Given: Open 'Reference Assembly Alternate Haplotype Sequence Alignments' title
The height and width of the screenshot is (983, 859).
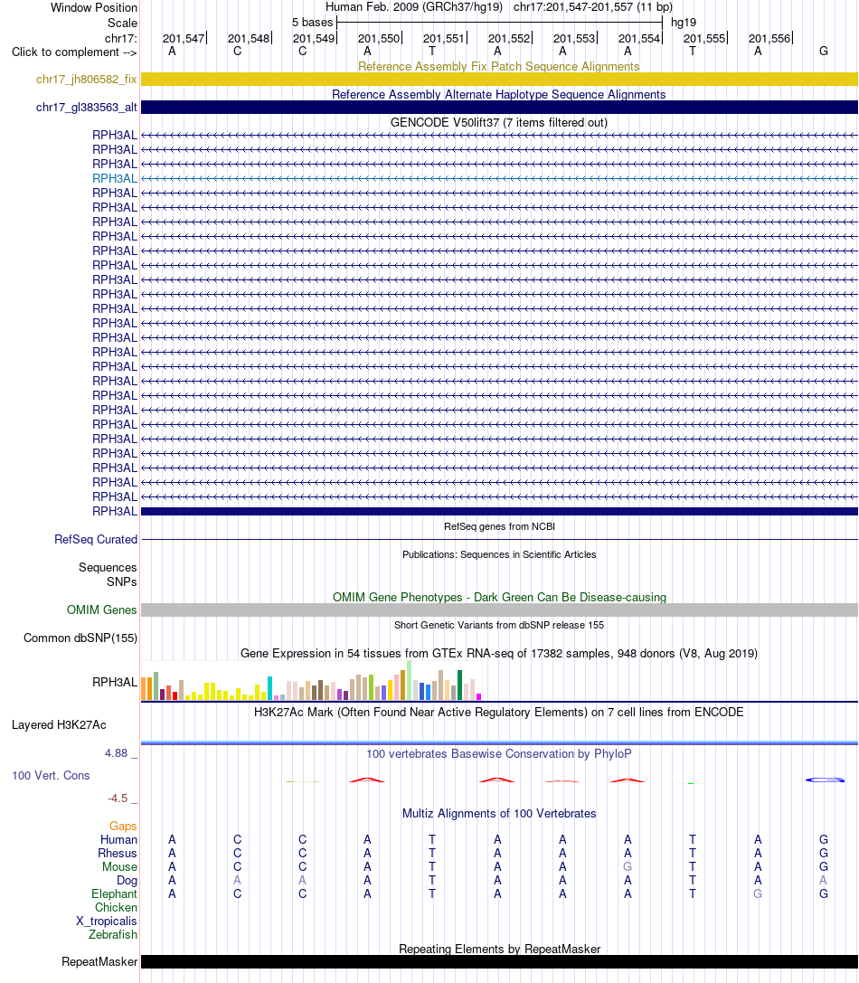Looking at the screenshot, I should [499, 95].
